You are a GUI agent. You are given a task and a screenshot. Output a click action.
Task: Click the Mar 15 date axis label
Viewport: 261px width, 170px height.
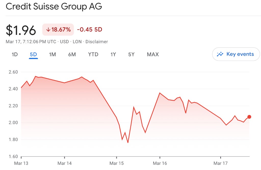116,163
